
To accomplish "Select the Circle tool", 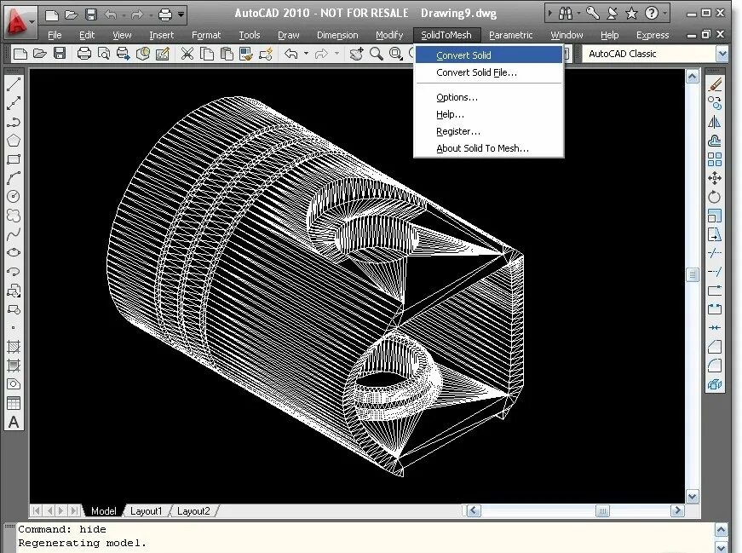I will click(14, 197).
